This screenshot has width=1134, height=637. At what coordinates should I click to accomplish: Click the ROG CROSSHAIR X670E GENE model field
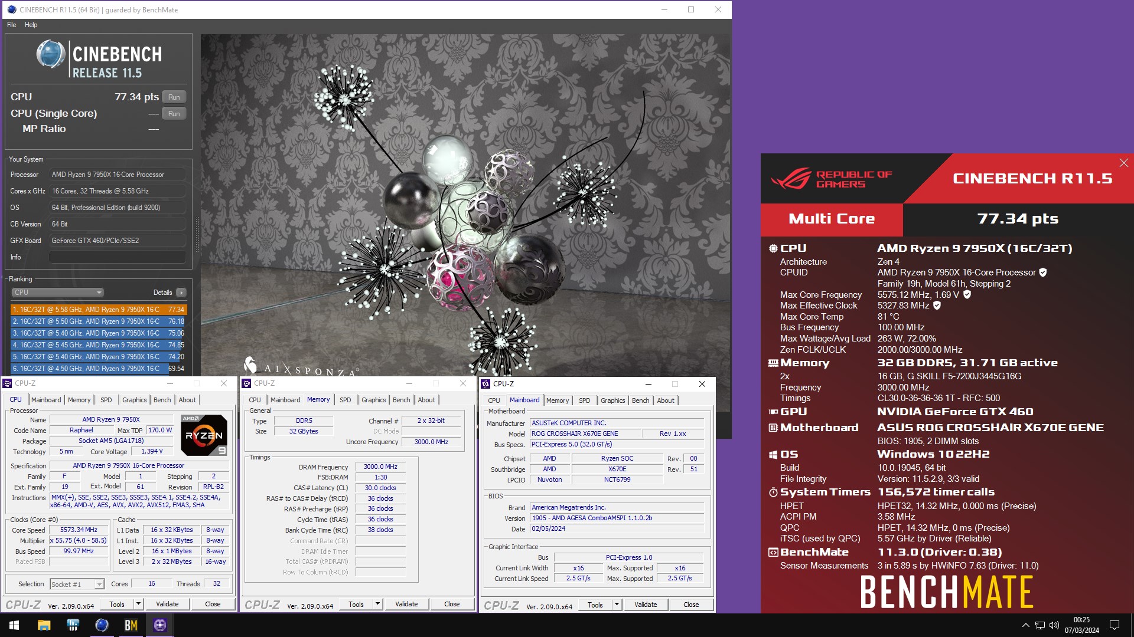[x=585, y=434]
